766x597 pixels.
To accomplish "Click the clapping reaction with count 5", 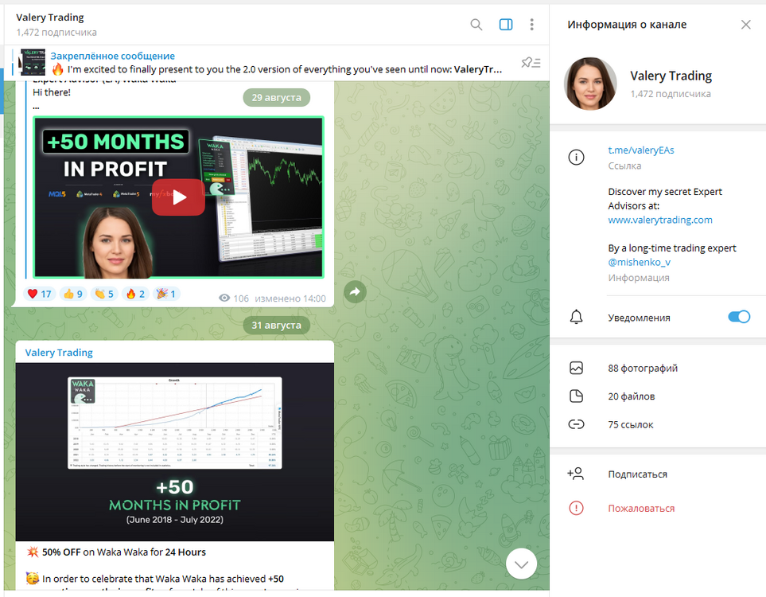I will 104,294.
